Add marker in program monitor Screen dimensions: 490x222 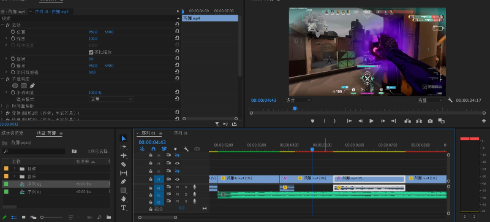click(x=312, y=121)
